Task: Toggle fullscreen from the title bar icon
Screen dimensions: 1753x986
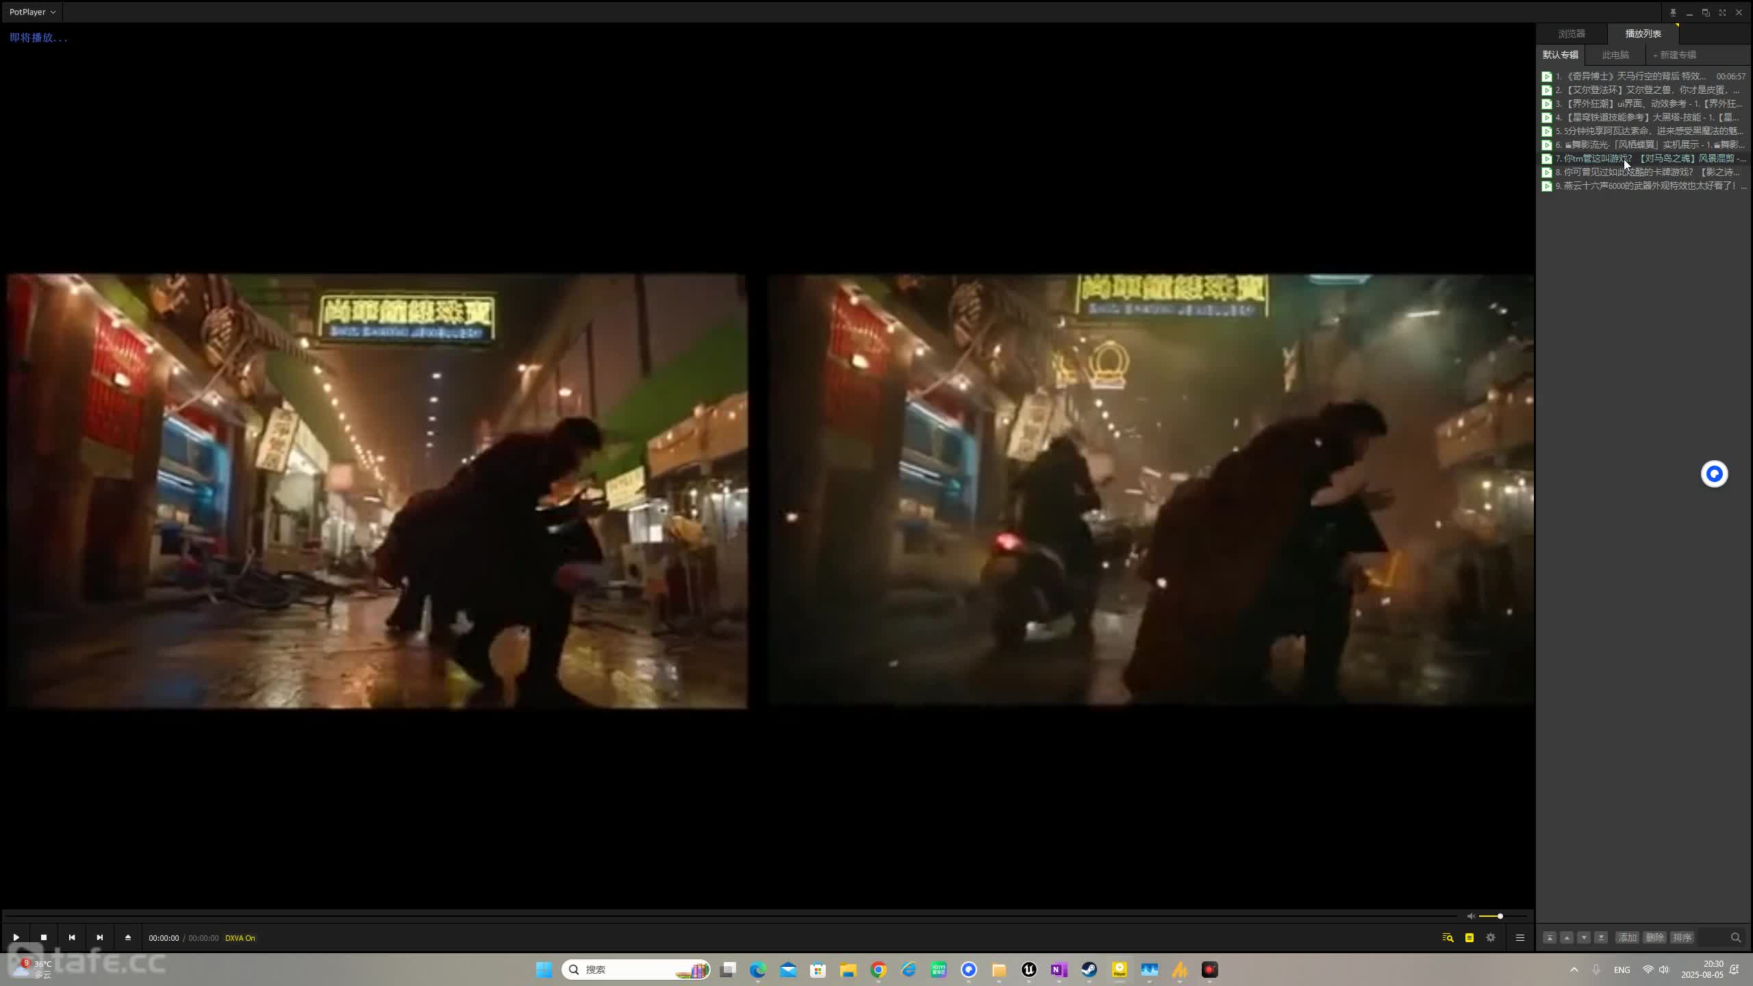Action: 1722,12
